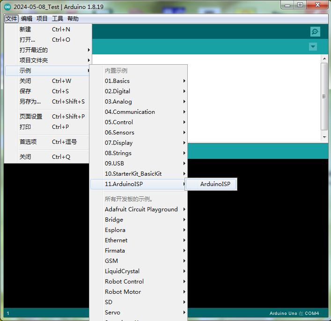Click editor scrollbar down arrow

click(x=324, y=137)
